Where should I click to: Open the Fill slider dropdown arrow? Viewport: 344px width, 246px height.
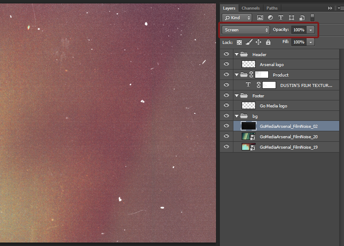(x=310, y=42)
